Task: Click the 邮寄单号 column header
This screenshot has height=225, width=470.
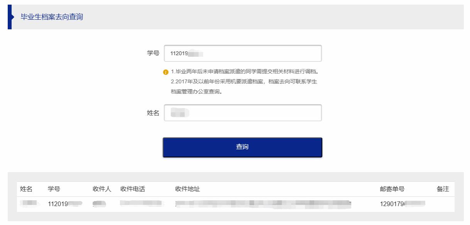Action: [392, 189]
